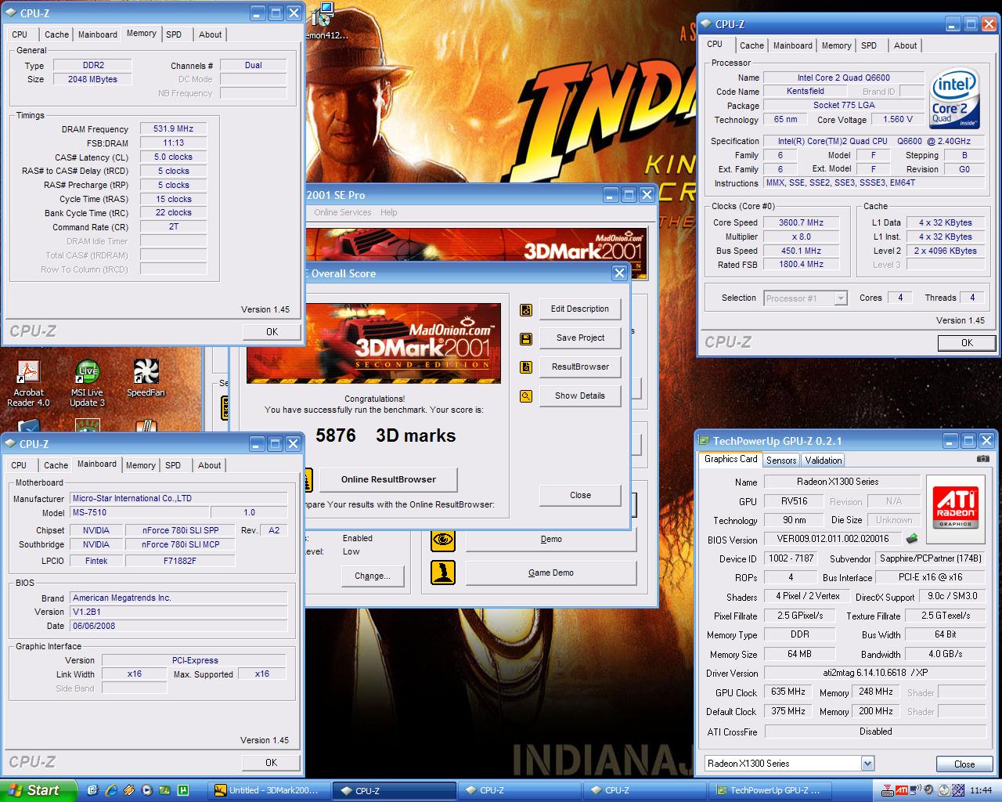Click the ATI icon in the system tray
The image size is (1002, 802).
(902, 790)
